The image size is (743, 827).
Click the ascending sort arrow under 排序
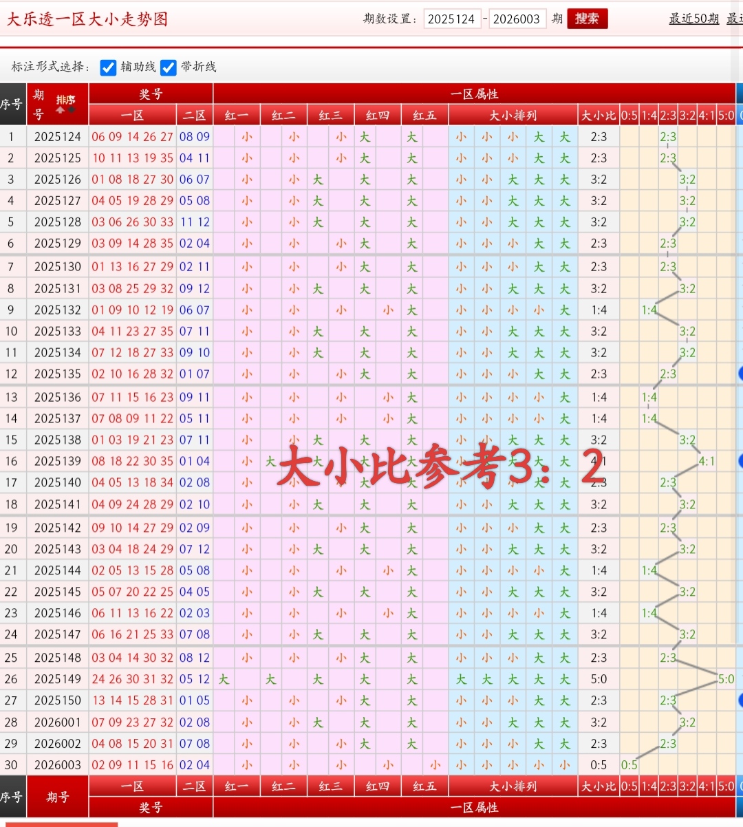click(61, 110)
